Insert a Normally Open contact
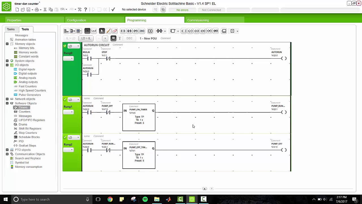 pyautogui.click(x=123, y=31)
